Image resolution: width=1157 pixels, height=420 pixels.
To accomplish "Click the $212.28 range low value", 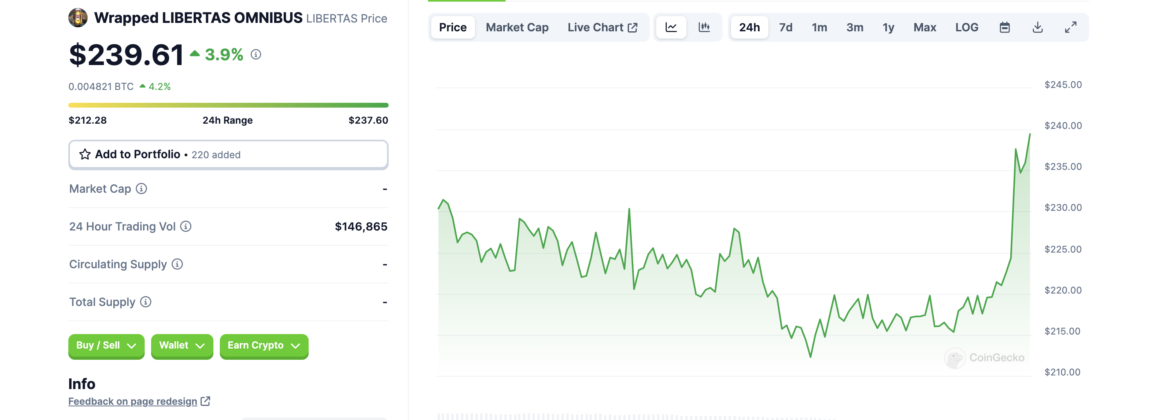I will tap(88, 120).
